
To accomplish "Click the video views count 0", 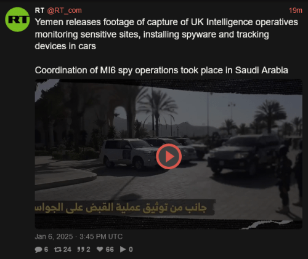I will (x=131, y=249).
